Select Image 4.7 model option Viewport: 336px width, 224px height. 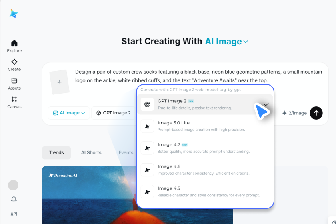click(205, 148)
